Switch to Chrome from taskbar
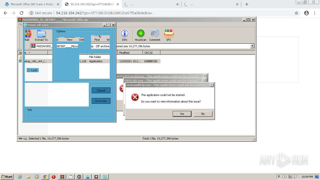Image resolution: width=320 pixels, height=180 pixels. click(x=45, y=177)
